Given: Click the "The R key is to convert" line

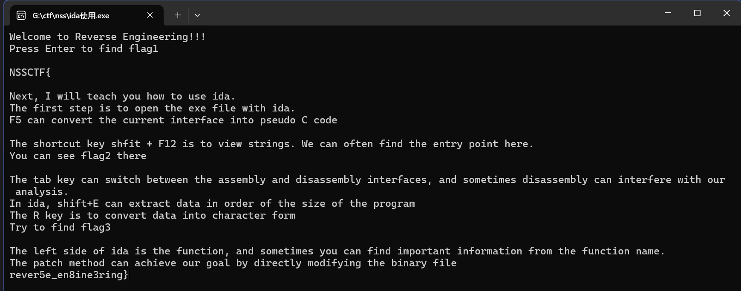Looking at the screenshot, I should [x=152, y=215].
